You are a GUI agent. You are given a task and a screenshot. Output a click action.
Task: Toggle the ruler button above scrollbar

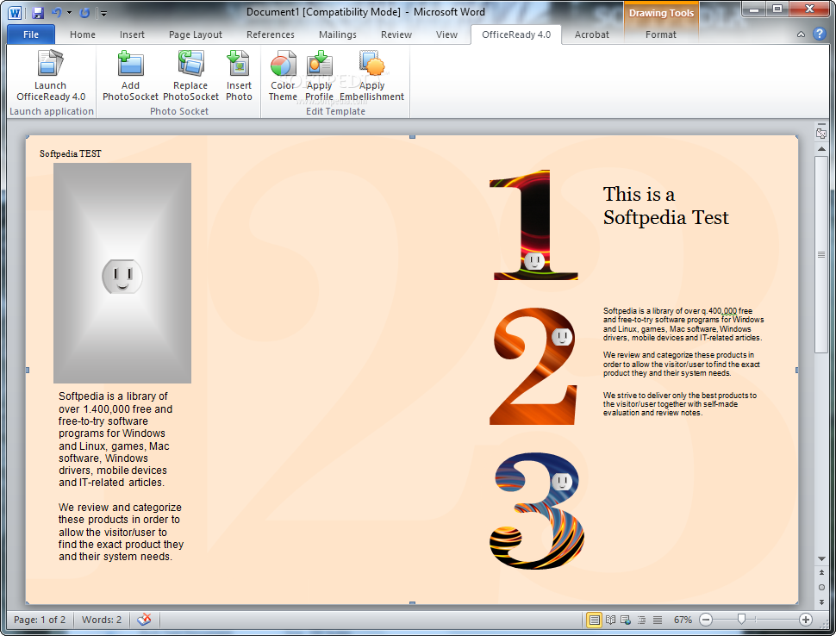coord(821,132)
